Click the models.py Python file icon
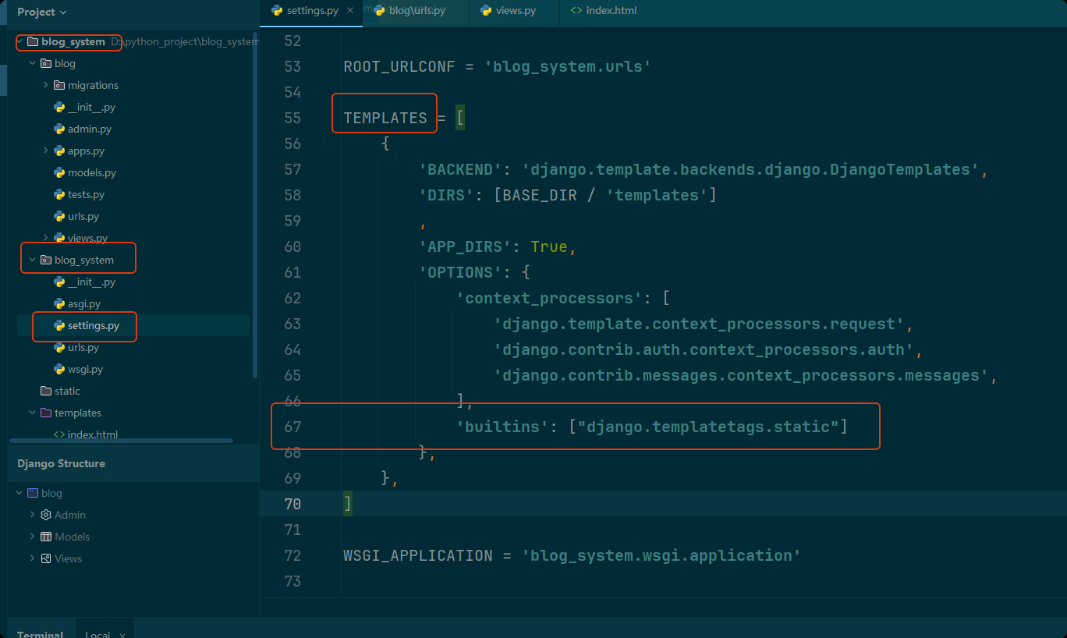 (x=59, y=172)
